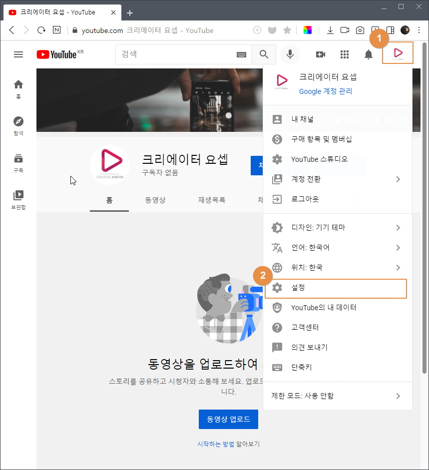Screen dimensions: 429x470
Task: Open YouTube 스튜디오 from the menu
Action: pyautogui.click(x=338, y=159)
